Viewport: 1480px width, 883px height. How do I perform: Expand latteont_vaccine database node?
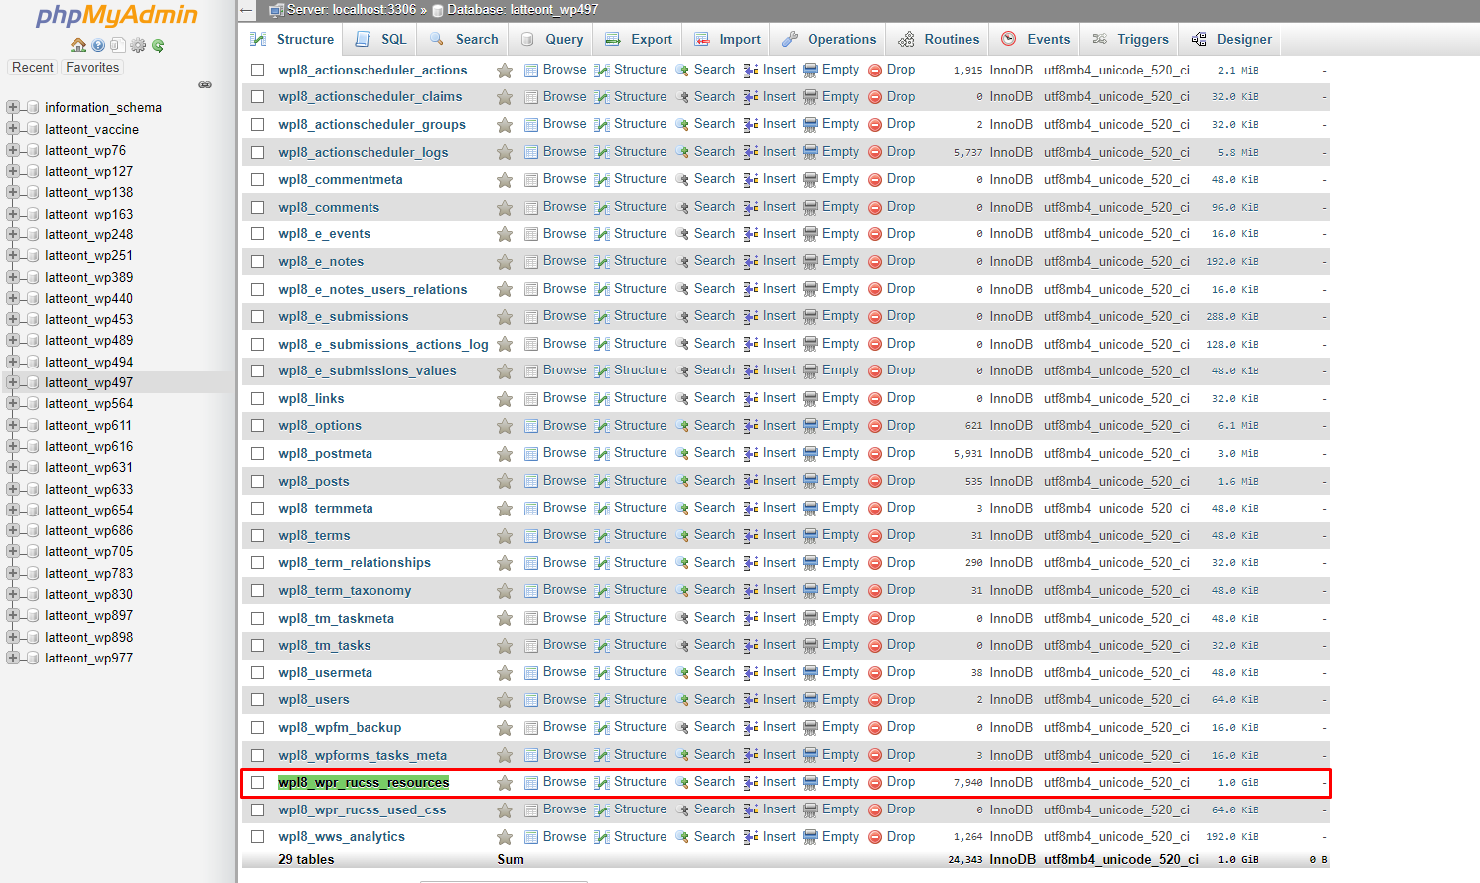coord(13,129)
